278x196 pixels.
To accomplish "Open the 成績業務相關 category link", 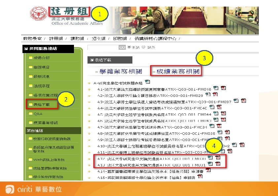I will (x=178, y=71).
